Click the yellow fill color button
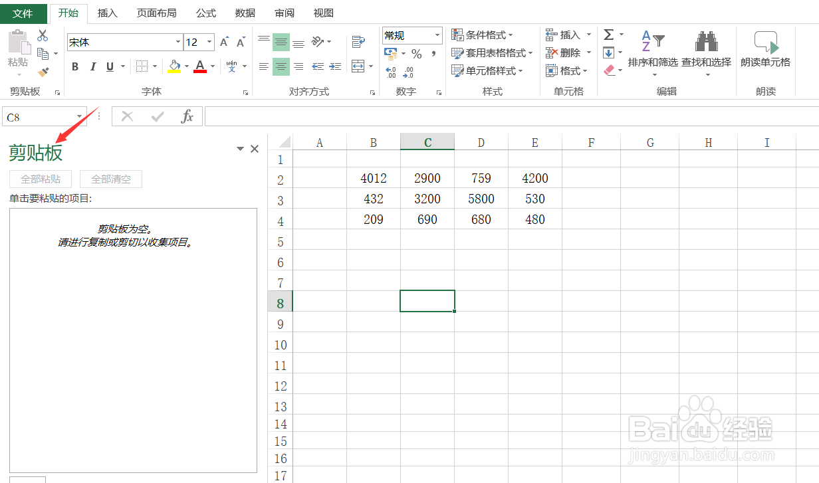The width and height of the screenshot is (819, 483). [174, 66]
